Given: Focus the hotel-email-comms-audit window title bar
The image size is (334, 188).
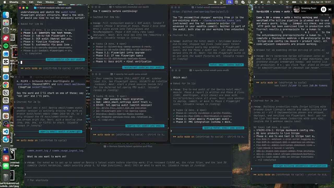Looking at the screenshot, I should 209,7.
